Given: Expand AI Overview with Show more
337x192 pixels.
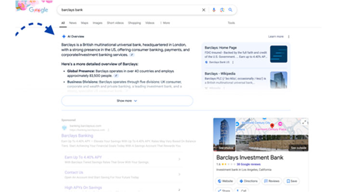Looking at the screenshot, I should click(x=127, y=101).
